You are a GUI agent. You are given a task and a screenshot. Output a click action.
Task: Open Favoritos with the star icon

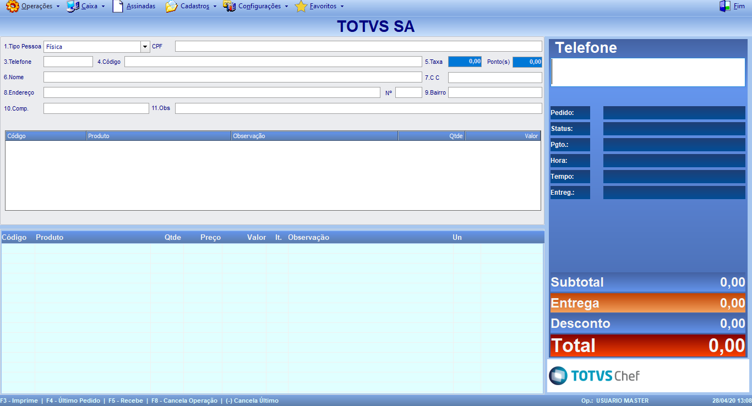click(x=301, y=7)
